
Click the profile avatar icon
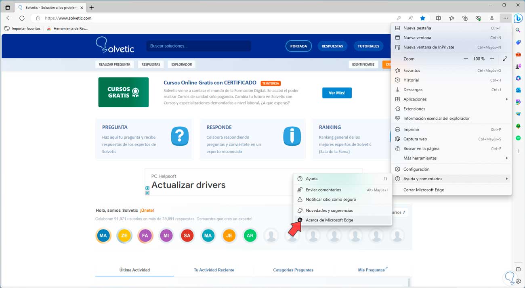(x=492, y=18)
